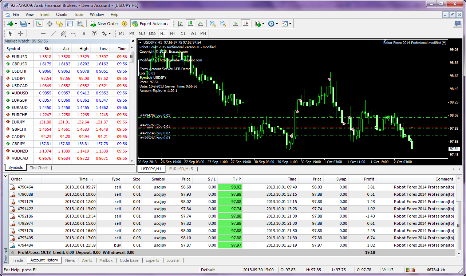Open the Navigator folder-star icon
The height and width of the screenshot is (276, 466).
coord(60,24)
